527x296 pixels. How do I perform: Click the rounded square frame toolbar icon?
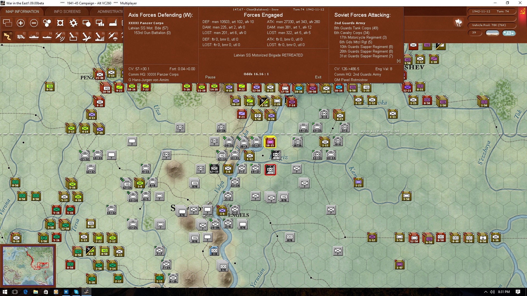(60, 23)
